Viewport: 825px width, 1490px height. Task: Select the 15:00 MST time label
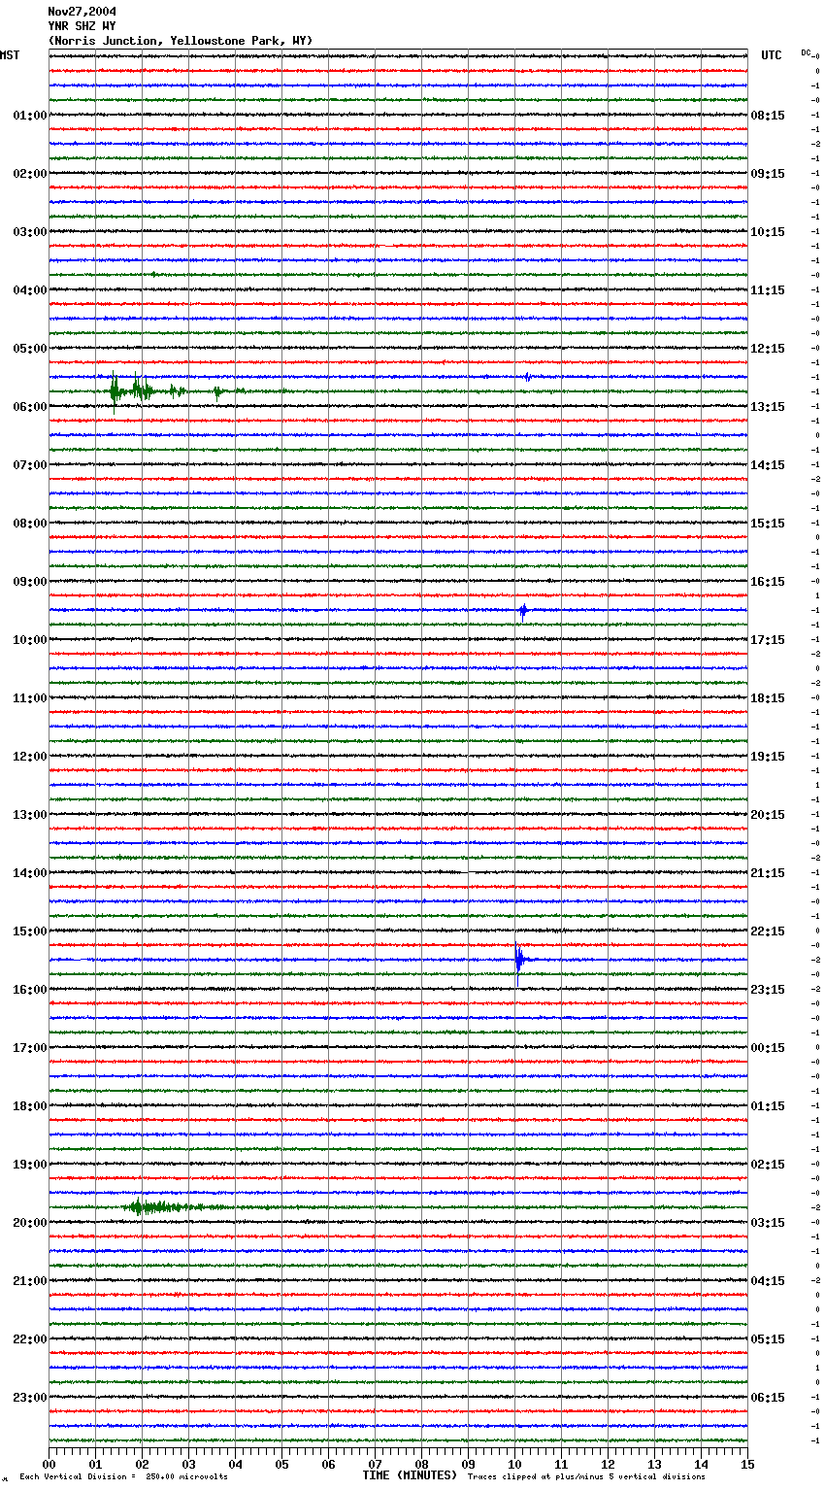pos(30,931)
